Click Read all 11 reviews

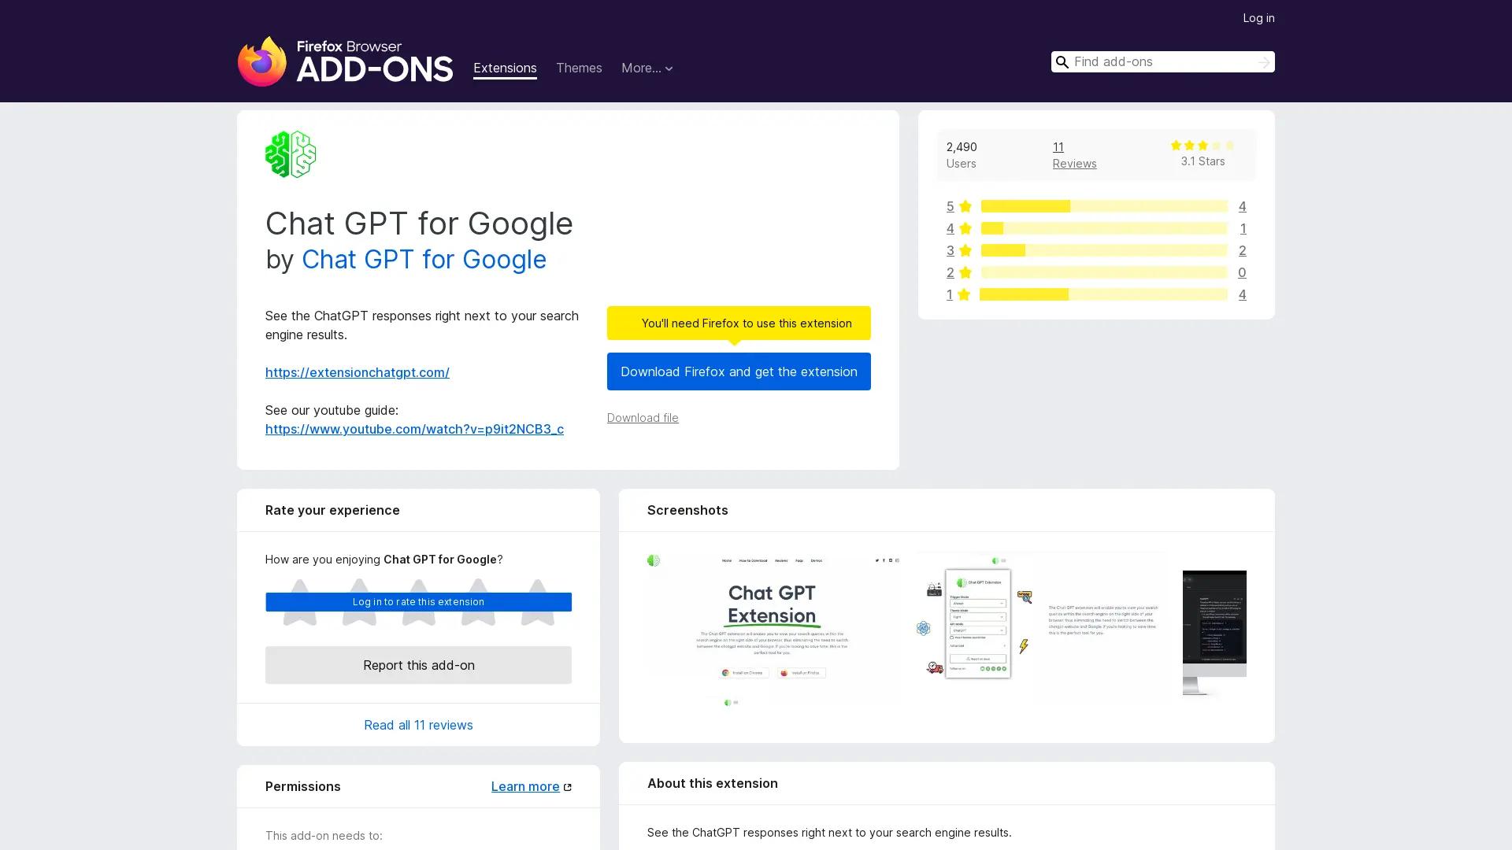(x=417, y=725)
